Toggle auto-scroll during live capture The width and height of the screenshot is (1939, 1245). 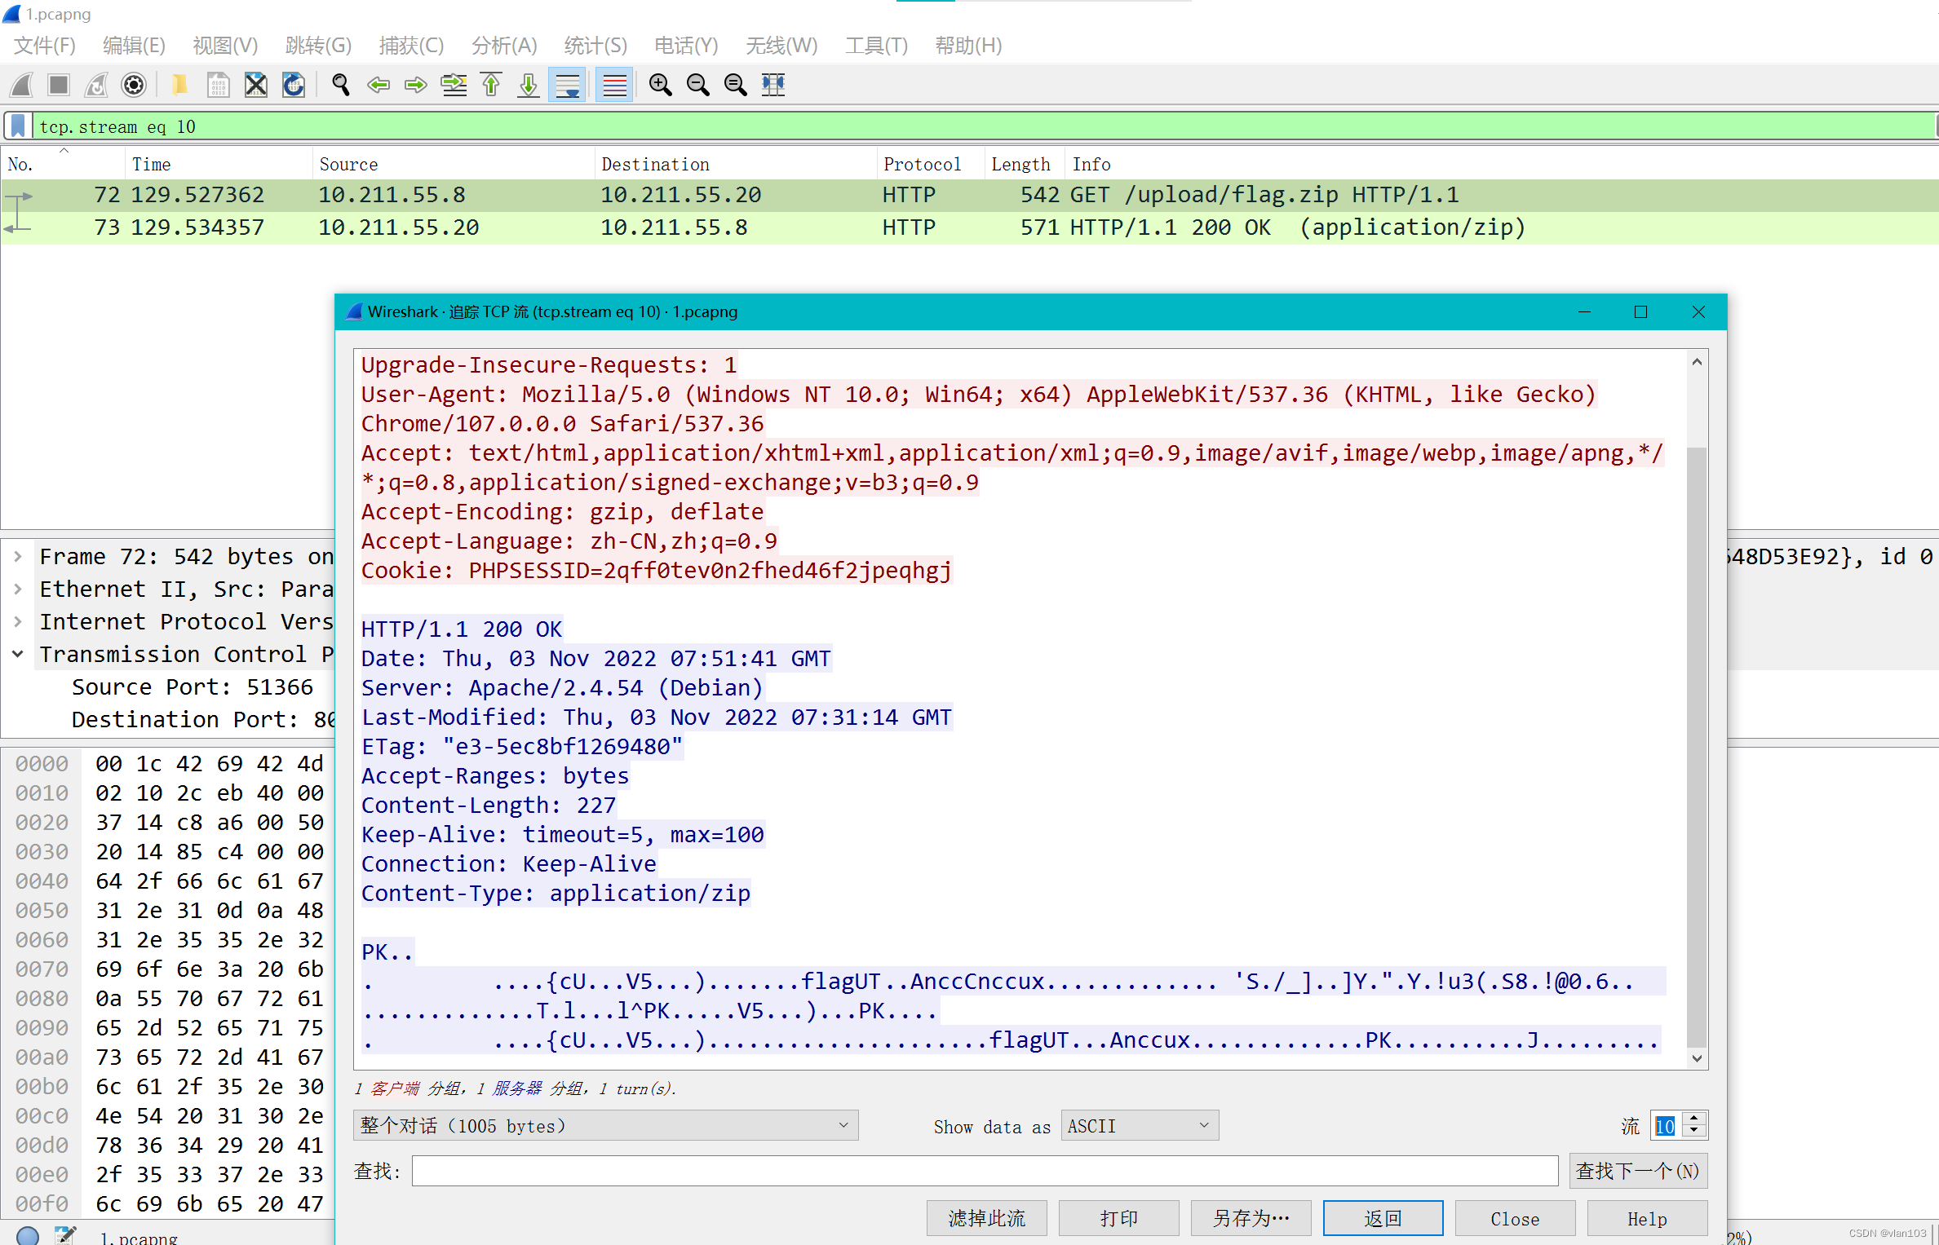tap(567, 85)
